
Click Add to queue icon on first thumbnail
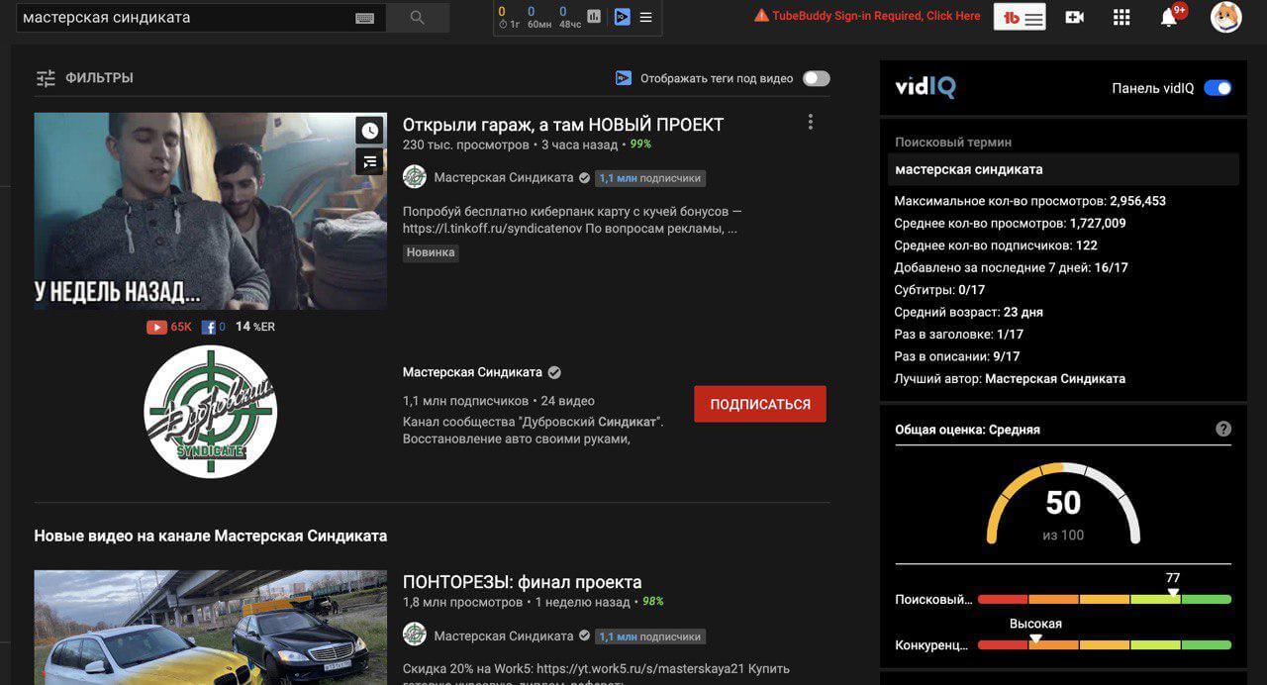369,161
